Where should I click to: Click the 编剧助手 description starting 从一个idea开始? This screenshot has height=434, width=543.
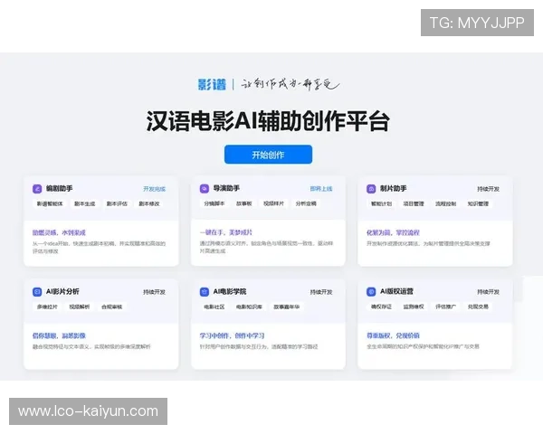[99, 248]
